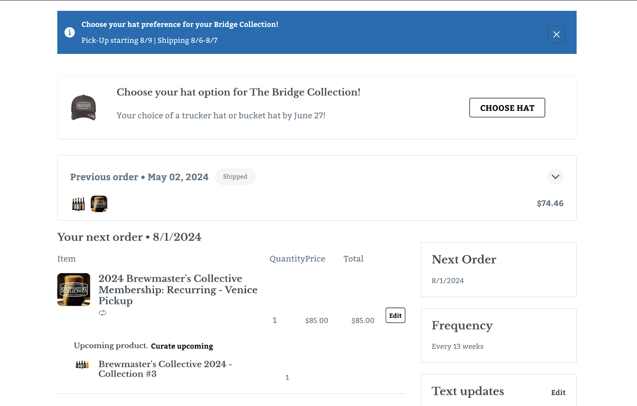Viewport: 637px width, 406px height.
Task: Click the previous order total $74.46
Action: click(550, 204)
